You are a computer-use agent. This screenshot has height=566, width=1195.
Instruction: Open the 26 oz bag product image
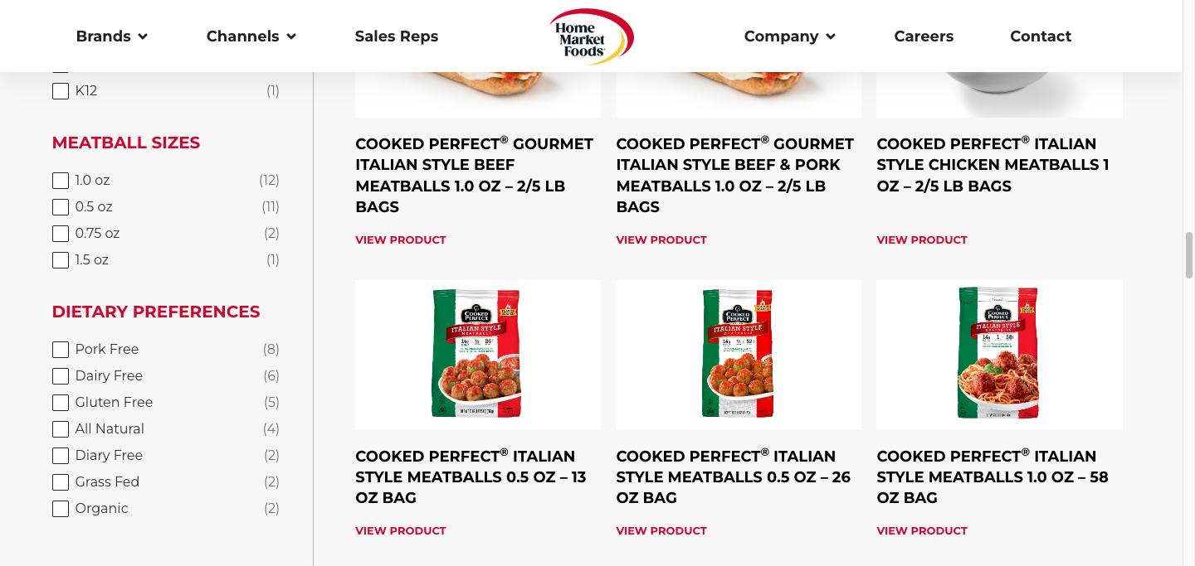point(738,355)
